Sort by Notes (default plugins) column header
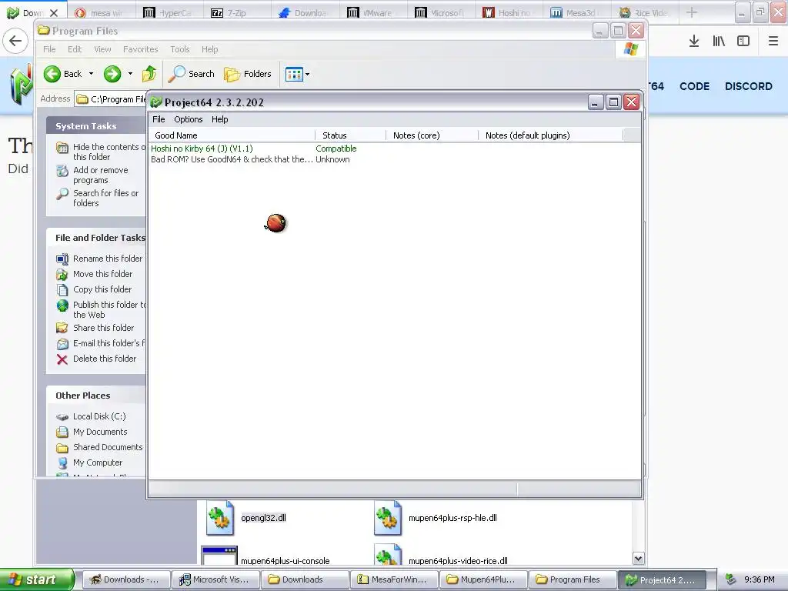The image size is (788, 591). tap(551, 135)
